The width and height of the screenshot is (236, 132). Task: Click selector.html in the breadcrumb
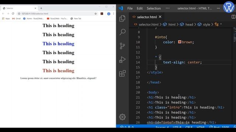point(148,25)
